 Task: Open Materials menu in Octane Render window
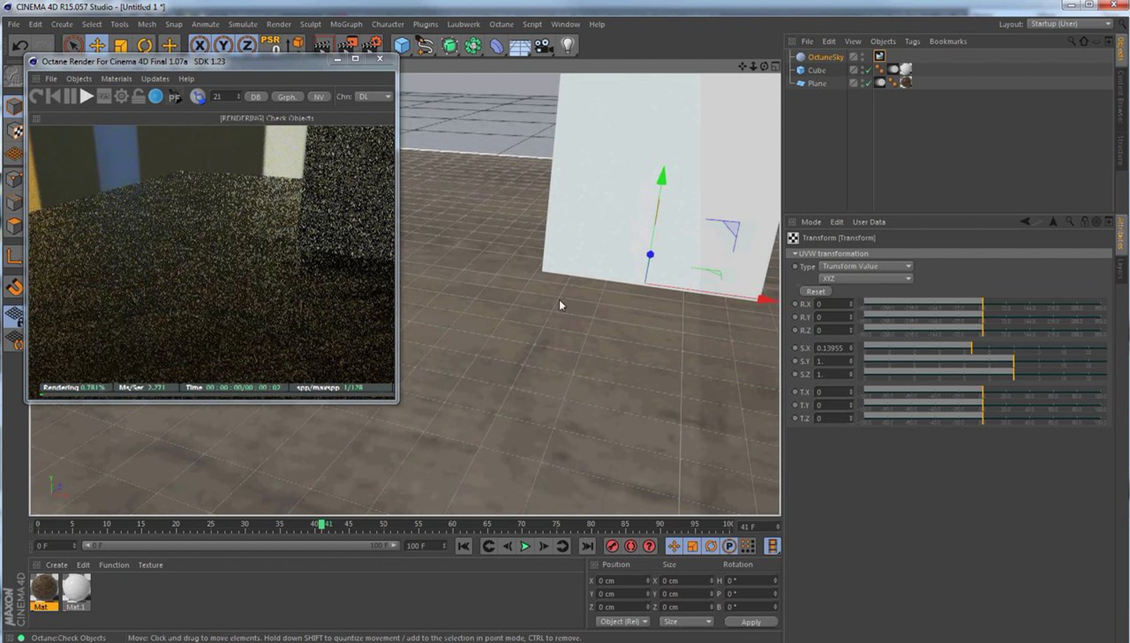pyautogui.click(x=116, y=79)
